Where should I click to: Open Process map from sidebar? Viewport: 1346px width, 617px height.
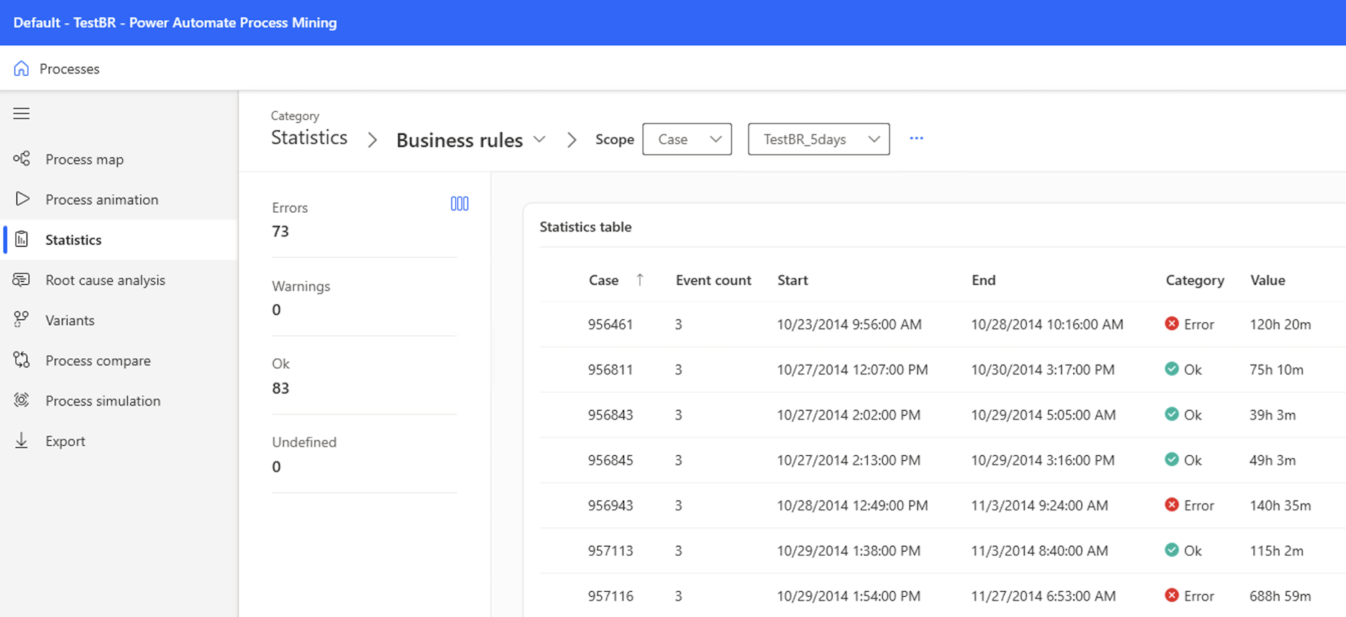[84, 159]
